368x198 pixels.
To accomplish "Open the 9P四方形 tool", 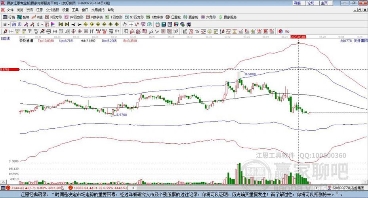I will [x=74, y=17].
